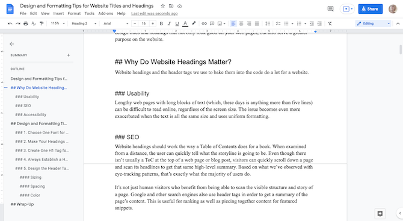Open the Google account avatar
Image resolution: width=403 pixels, height=221 pixels.
(x=393, y=9)
